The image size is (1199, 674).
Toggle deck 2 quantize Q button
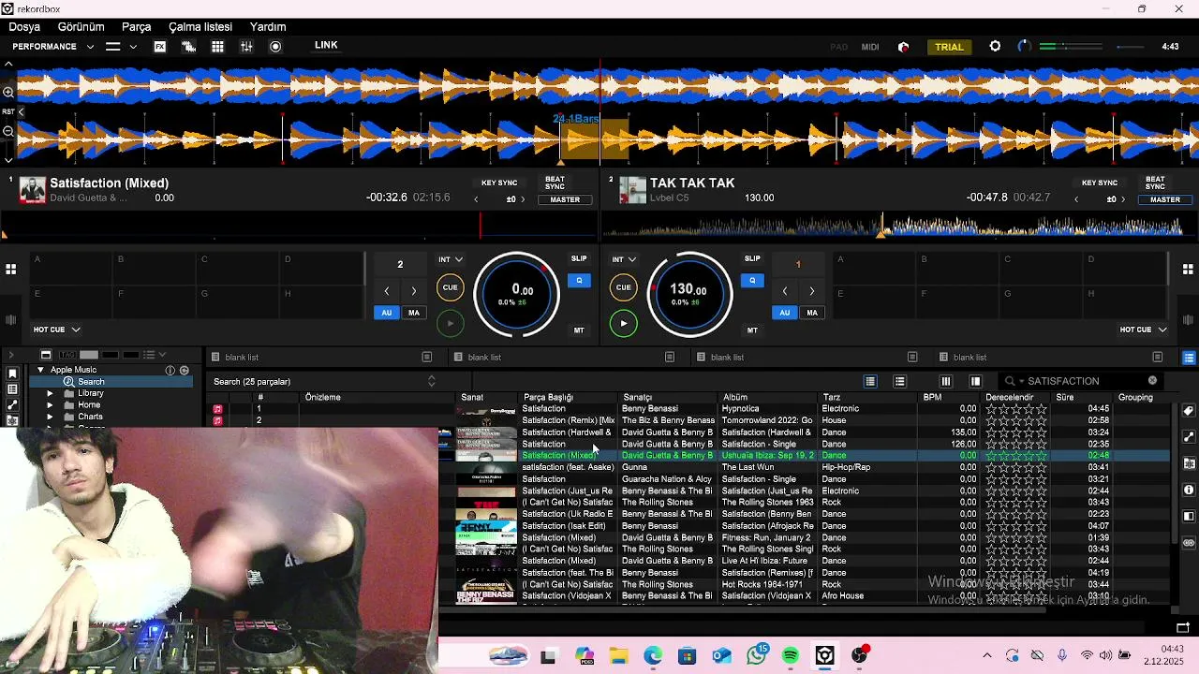click(x=752, y=281)
